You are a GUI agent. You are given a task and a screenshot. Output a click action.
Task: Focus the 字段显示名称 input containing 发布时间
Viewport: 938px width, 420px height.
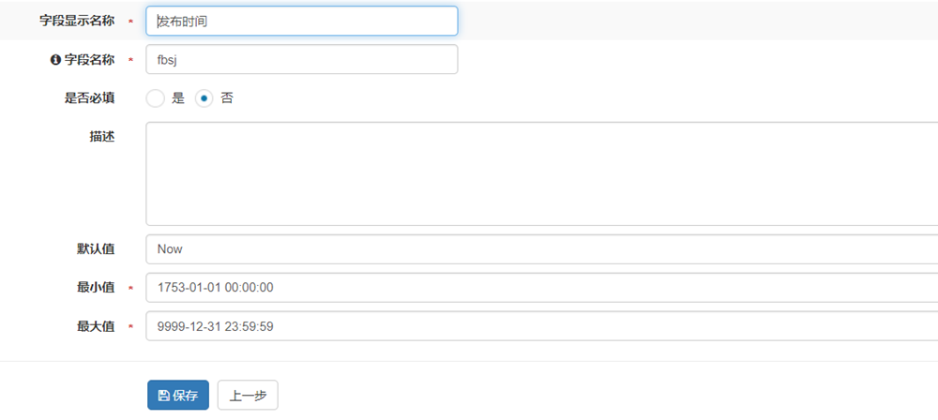302,22
